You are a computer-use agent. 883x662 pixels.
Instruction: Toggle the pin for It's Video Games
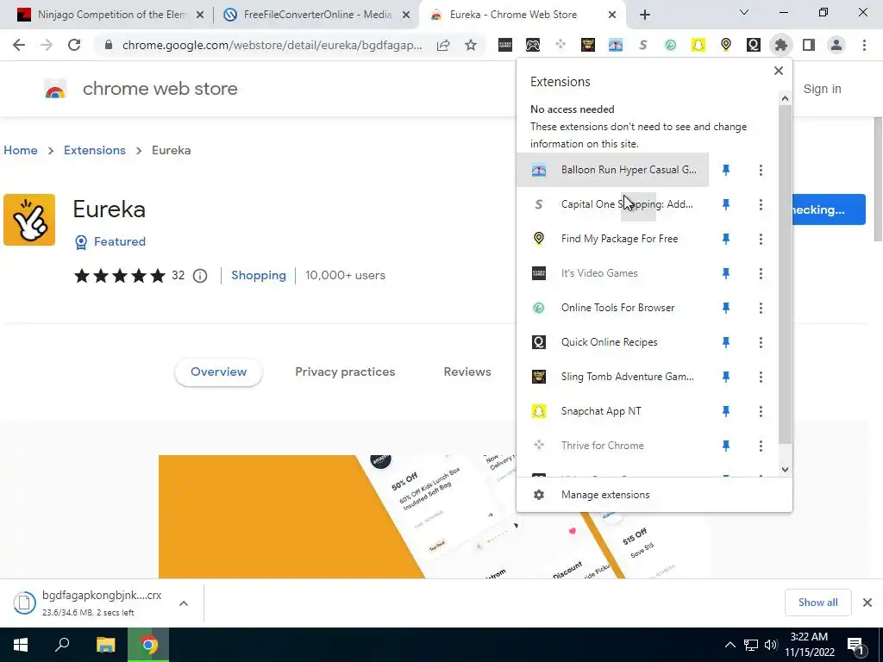[726, 273]
